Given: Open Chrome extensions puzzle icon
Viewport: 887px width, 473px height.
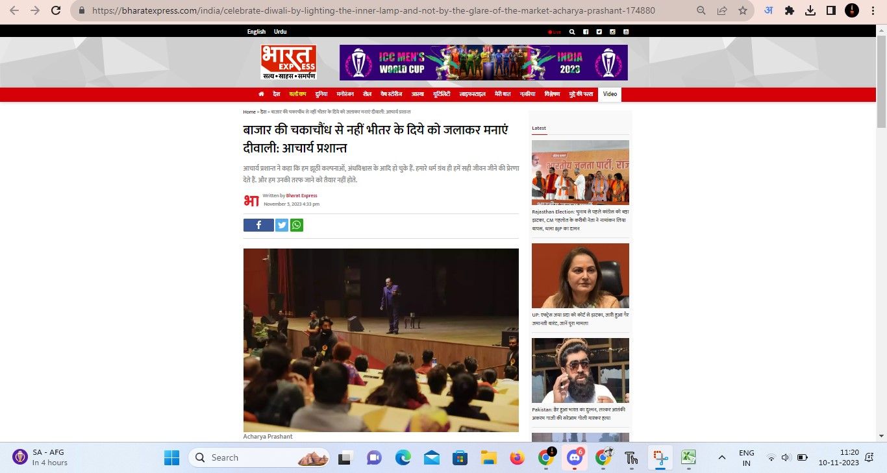Looking at the screenshot, I should coord(790,10).
